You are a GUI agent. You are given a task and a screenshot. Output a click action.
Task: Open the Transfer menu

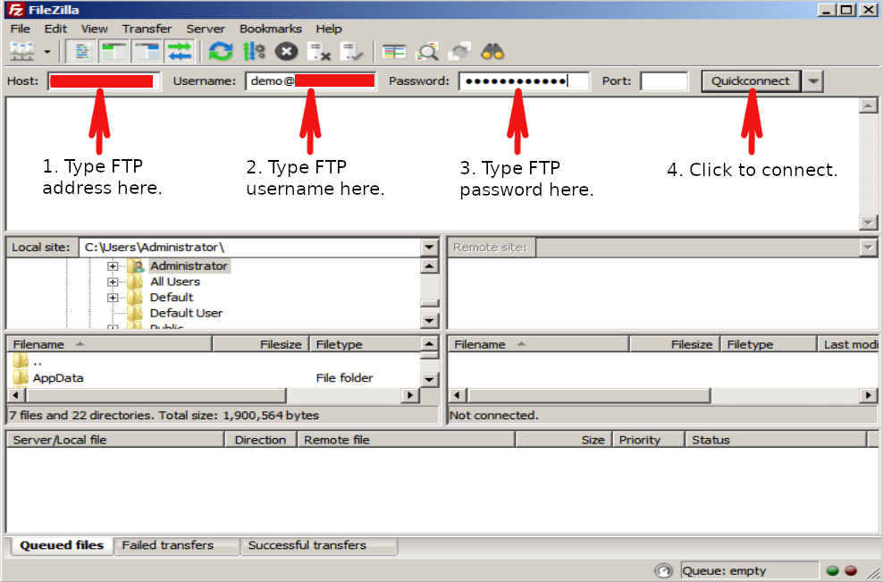pyautogui.click(x=147, y=29)
